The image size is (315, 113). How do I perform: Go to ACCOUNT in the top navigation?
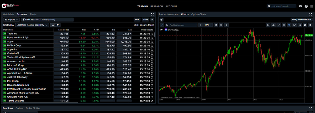click(171, 6)
